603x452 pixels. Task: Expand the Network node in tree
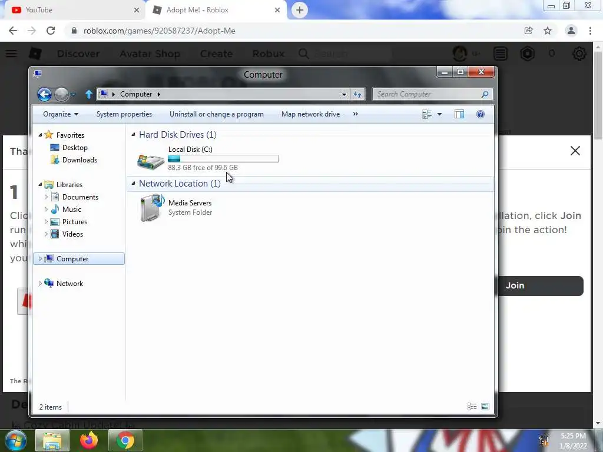point(40,283)
